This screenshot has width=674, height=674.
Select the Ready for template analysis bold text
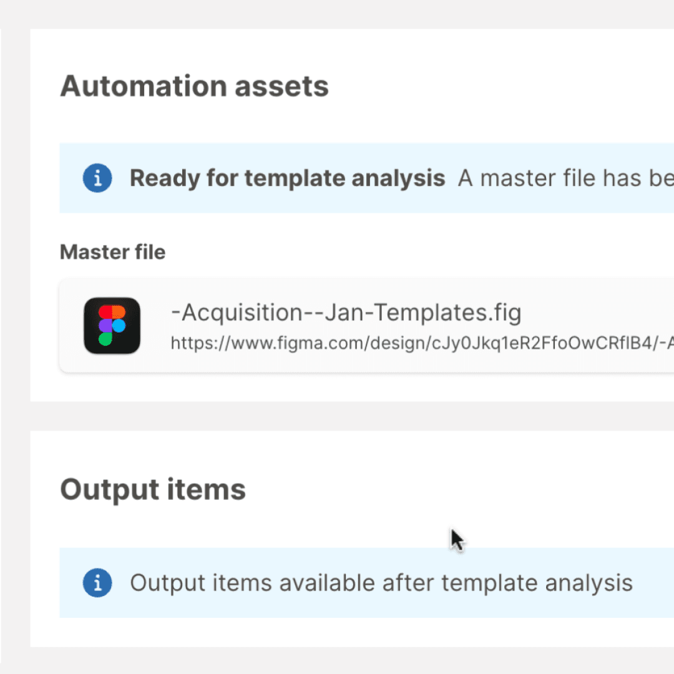pos(286,178)
